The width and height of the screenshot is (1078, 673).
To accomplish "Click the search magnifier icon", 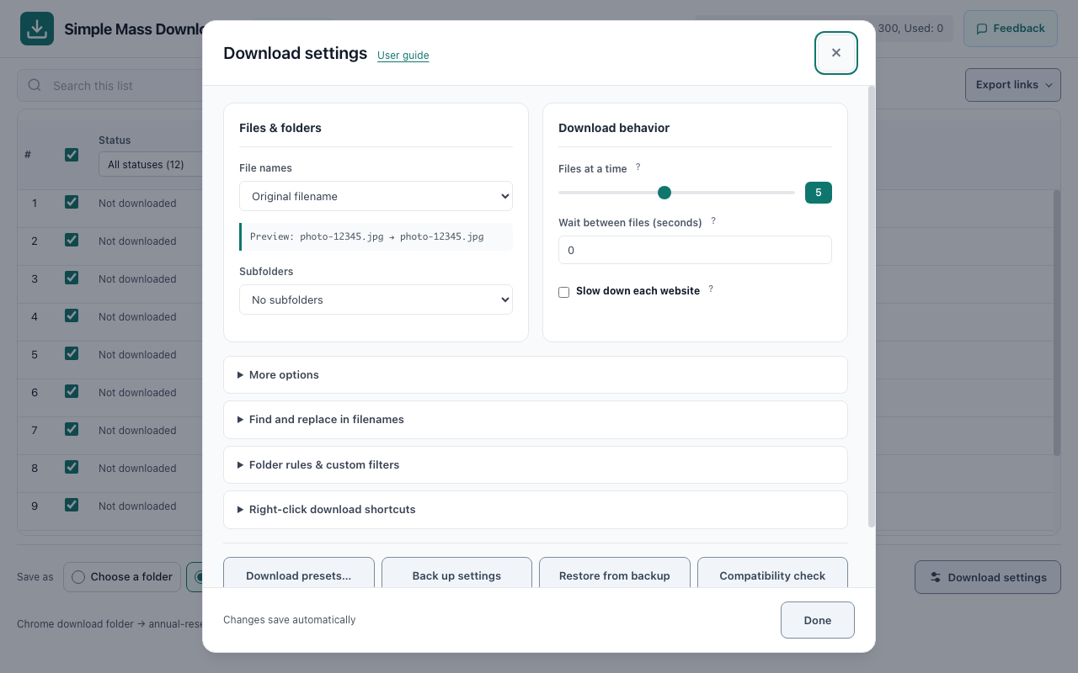I will [x=35, y=85].
